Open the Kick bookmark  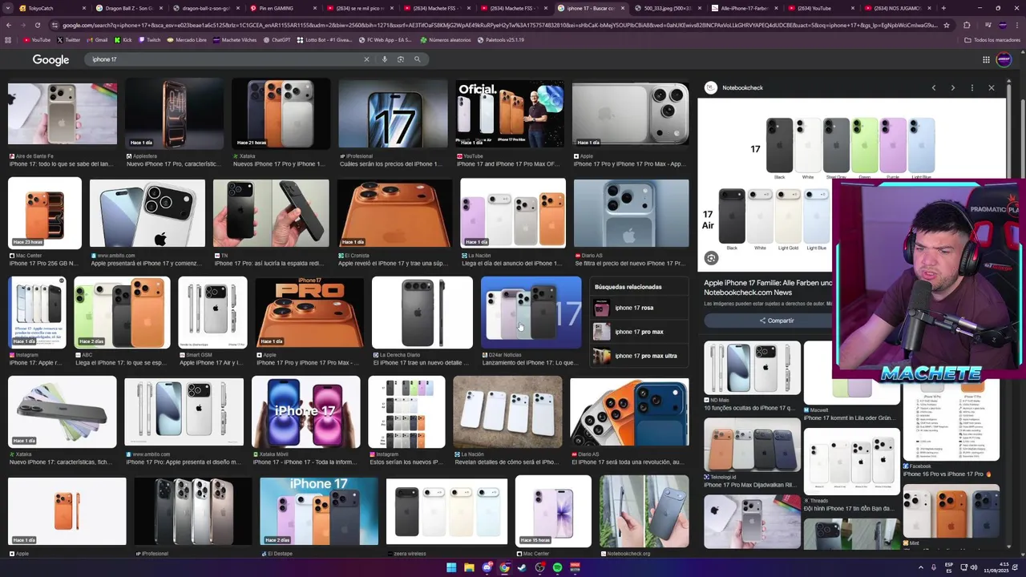click(x=123, y=39)
